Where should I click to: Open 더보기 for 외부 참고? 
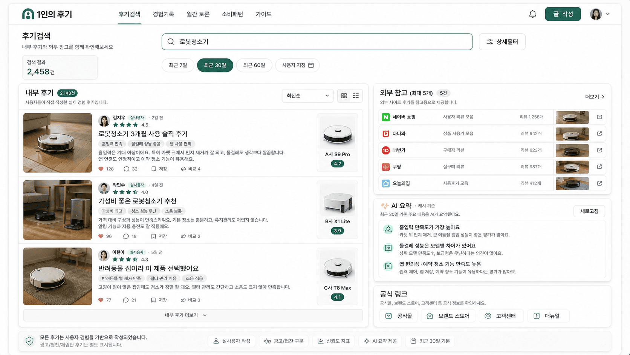pyautogui.click(x=595, y=97)
